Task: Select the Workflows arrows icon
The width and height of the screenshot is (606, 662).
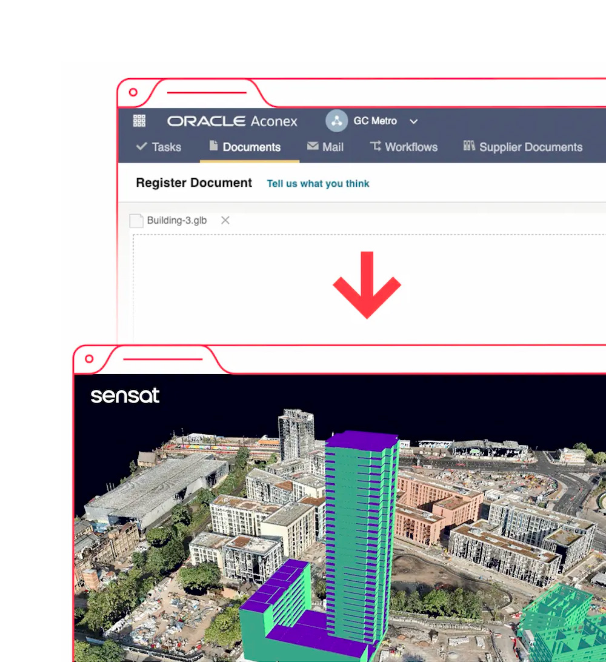Action: point(376,146)
